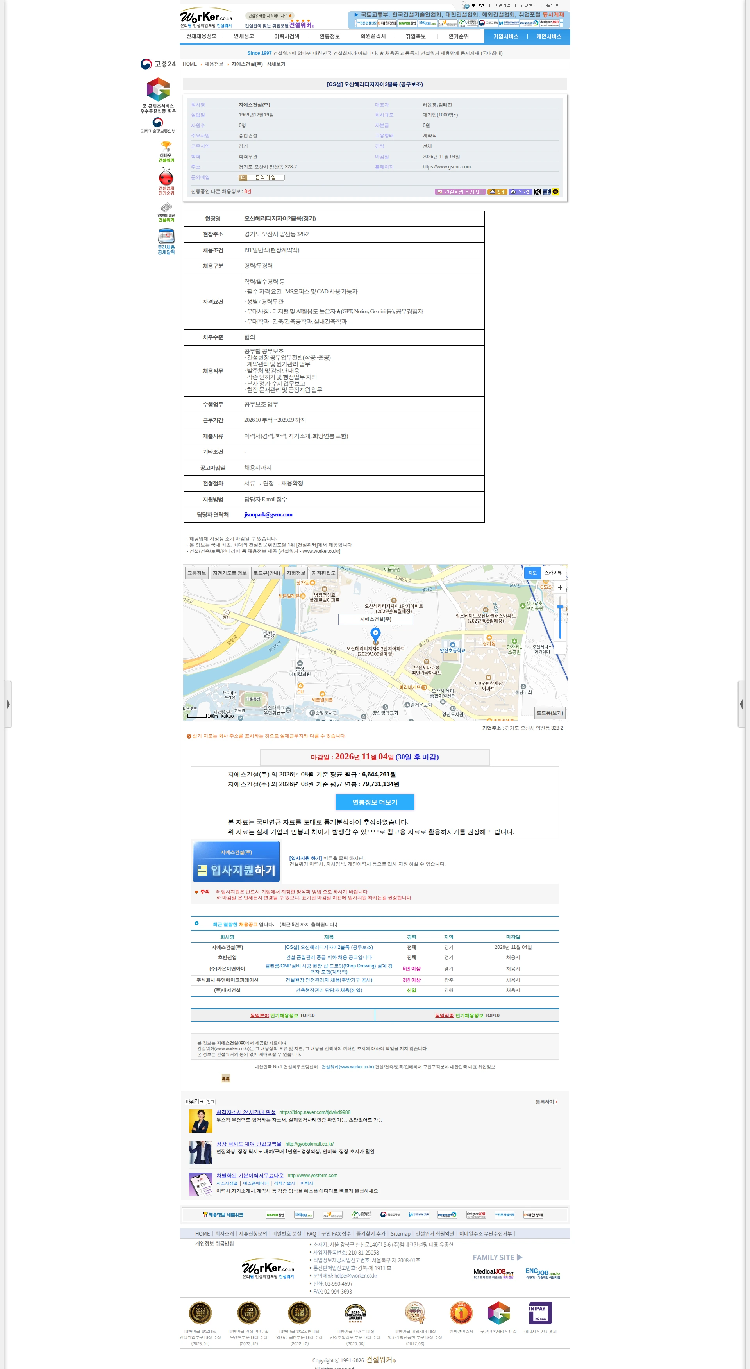Image resolution: width=750 pixels, height=1369 pixels.
Task: Enable the 지형정보 map overlay
Action: click(x=296, y=573)
